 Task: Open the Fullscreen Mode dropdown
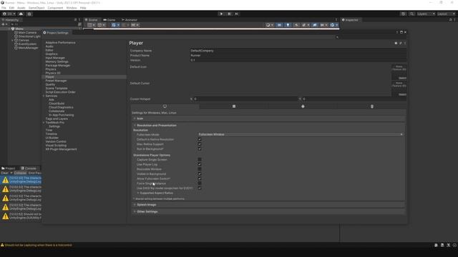301,134
